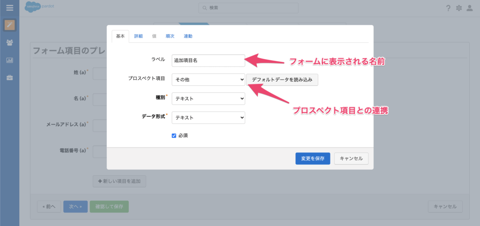Expand the プロスペクト項目 dropdown
The width and height of the screenshot is (480, 226).
[x=208, y=80]
